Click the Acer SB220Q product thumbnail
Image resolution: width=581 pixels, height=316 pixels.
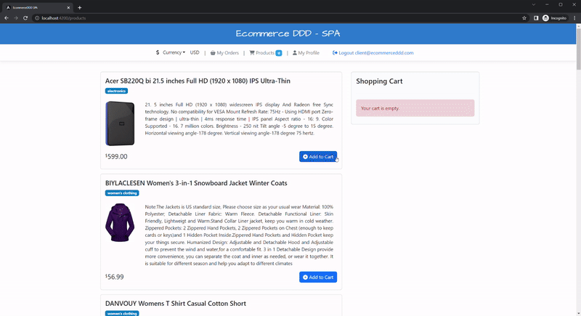coord(120,123)
